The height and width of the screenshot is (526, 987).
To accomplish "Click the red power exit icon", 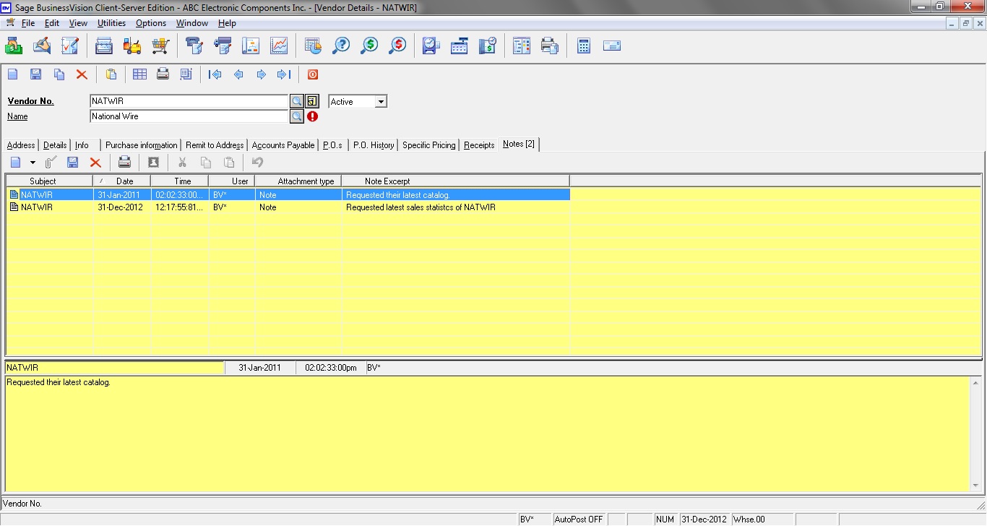I will [313, 74].
